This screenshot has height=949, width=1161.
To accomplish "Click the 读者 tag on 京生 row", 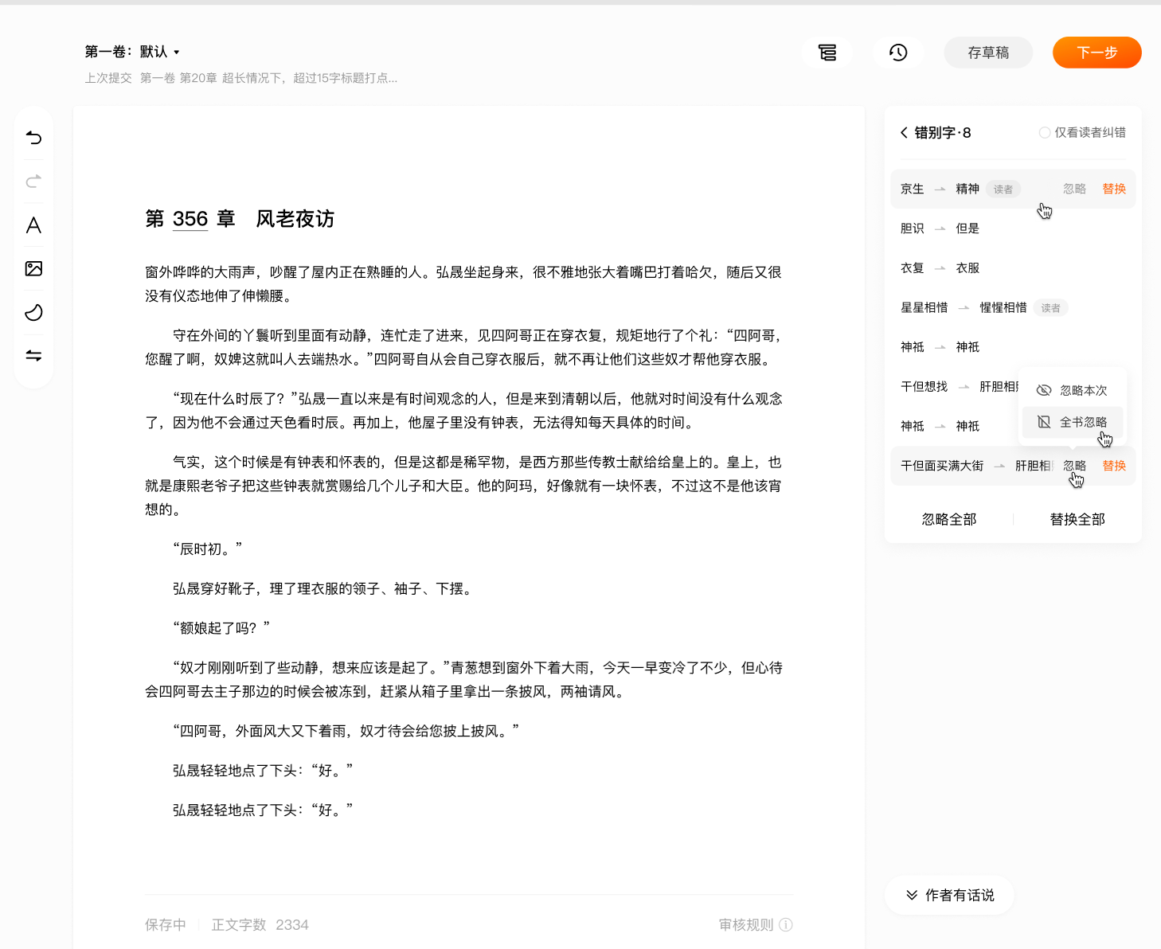I will pos(1003,189).
